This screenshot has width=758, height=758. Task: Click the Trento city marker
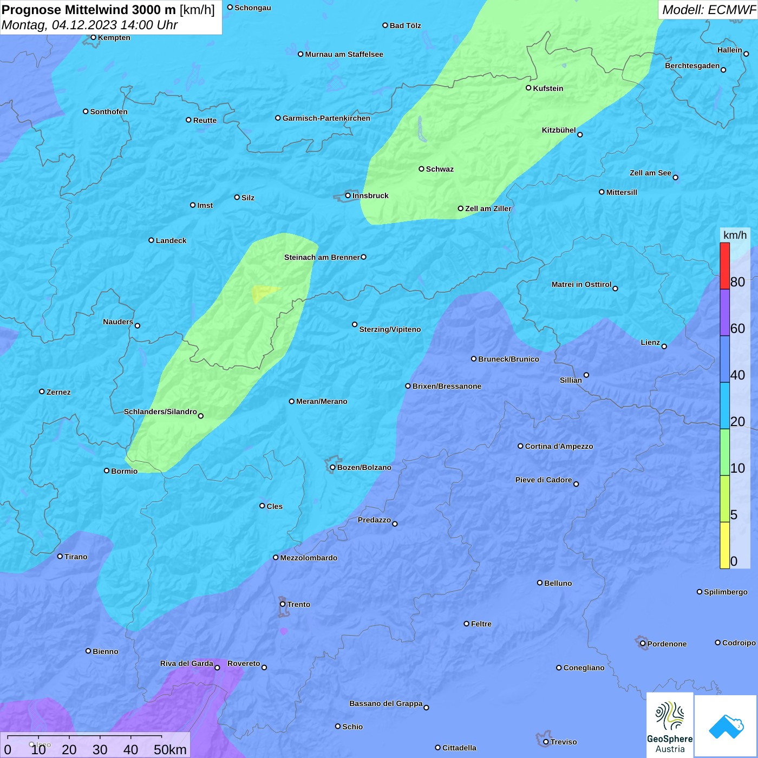click(283, 604)
